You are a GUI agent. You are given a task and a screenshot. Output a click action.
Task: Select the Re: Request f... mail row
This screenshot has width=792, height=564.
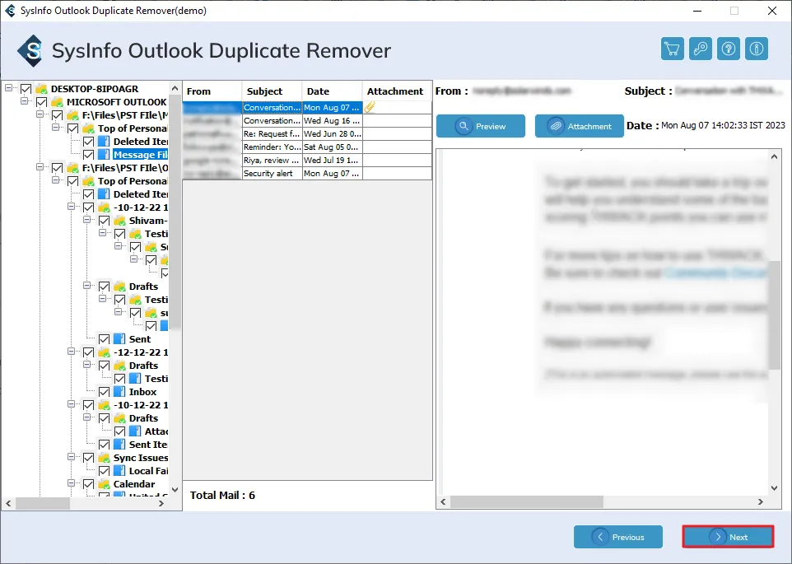(x=307, y=134)
